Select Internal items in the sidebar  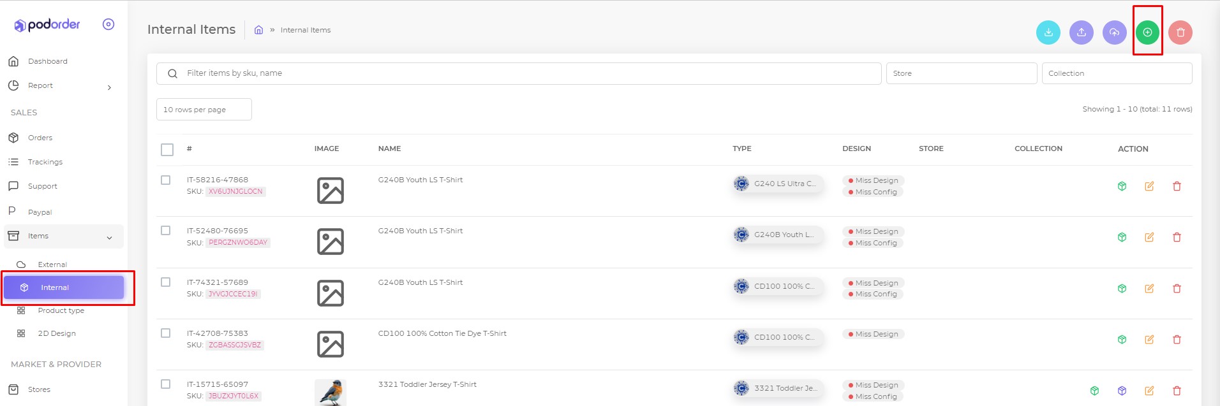[64, 287]
